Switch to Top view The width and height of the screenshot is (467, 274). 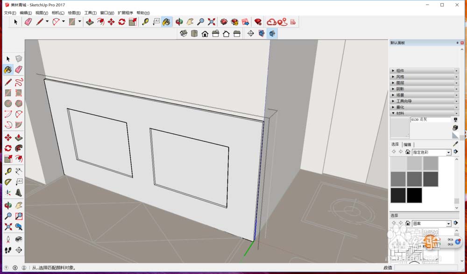point(194,33)
